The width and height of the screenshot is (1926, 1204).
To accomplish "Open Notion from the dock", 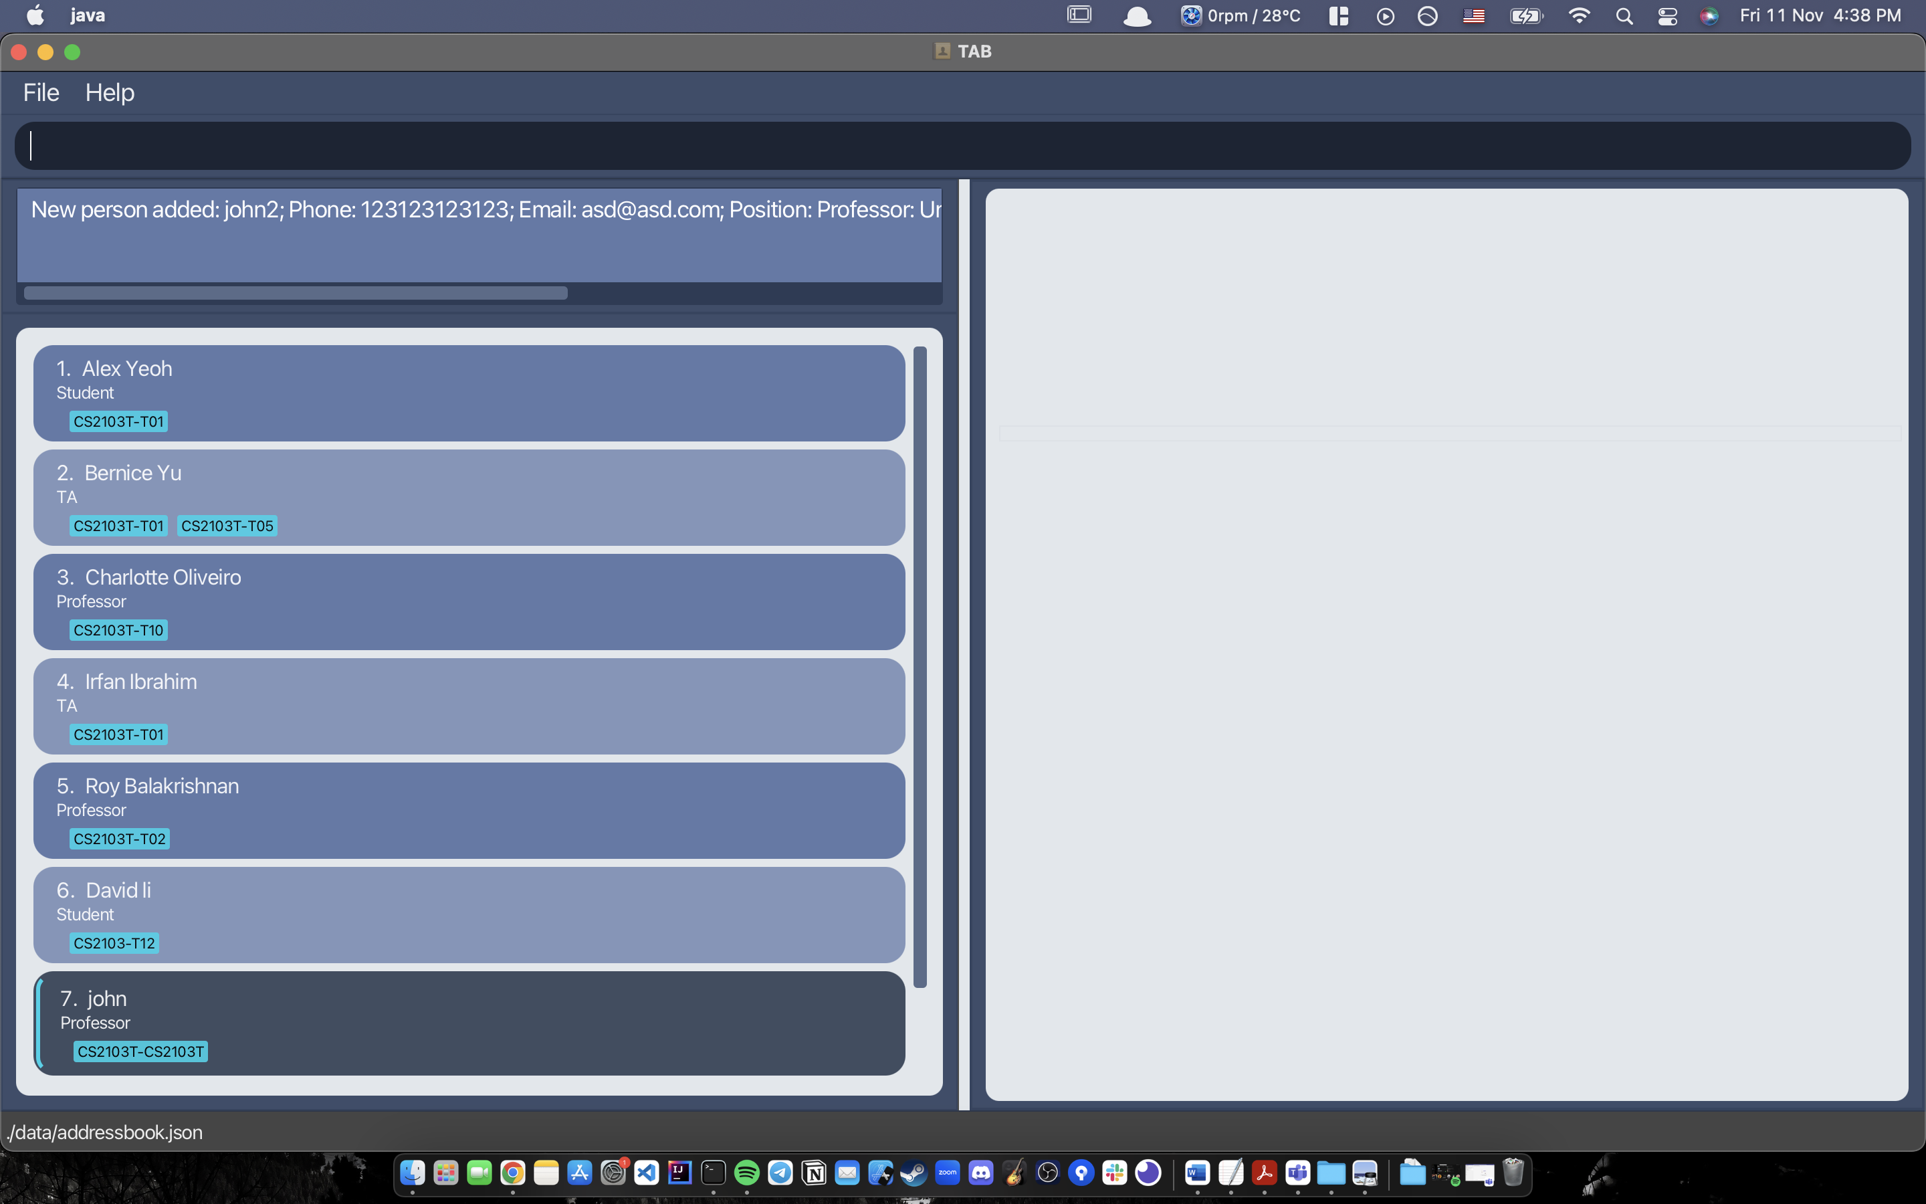I will pos(813,1172).
